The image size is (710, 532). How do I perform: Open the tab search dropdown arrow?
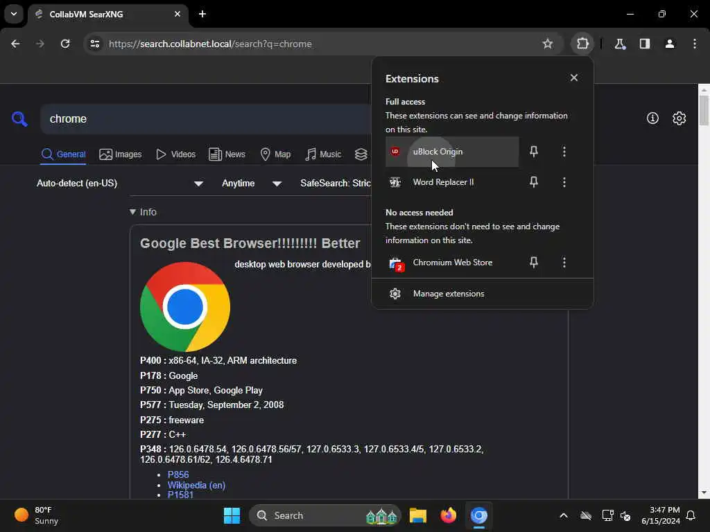coord(14,14)
